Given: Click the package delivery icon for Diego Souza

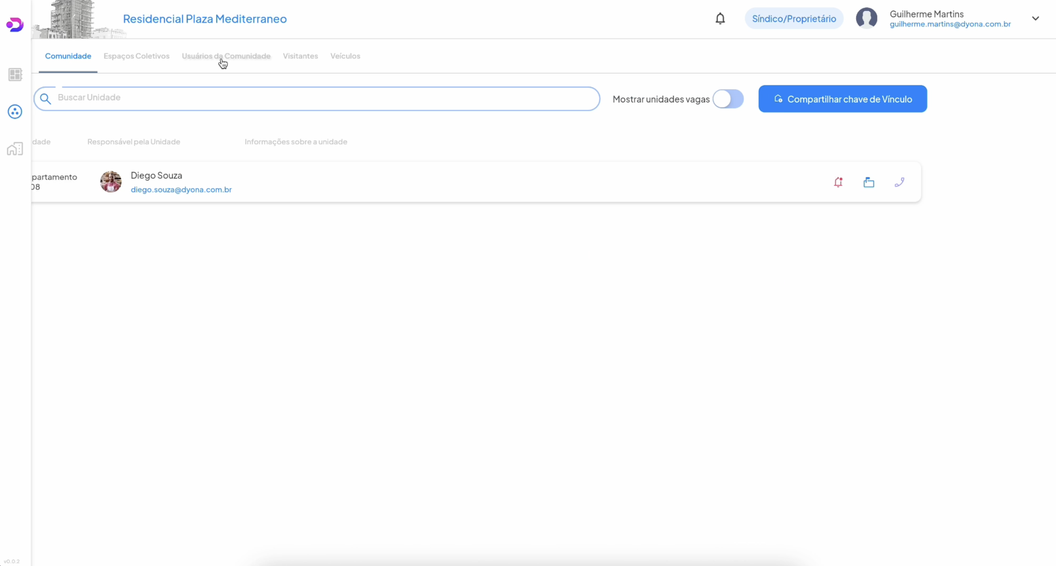Looking at the screenshot, I should [869, 182].
